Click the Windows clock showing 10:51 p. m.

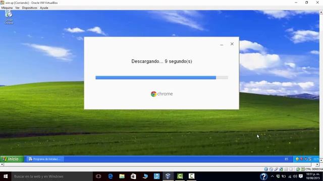[313, 176]
